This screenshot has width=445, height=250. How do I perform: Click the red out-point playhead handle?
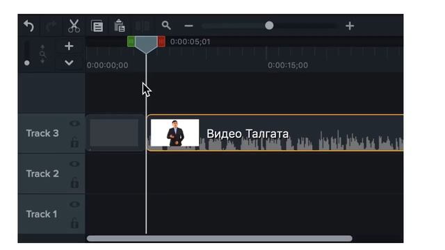pos(161,42)
